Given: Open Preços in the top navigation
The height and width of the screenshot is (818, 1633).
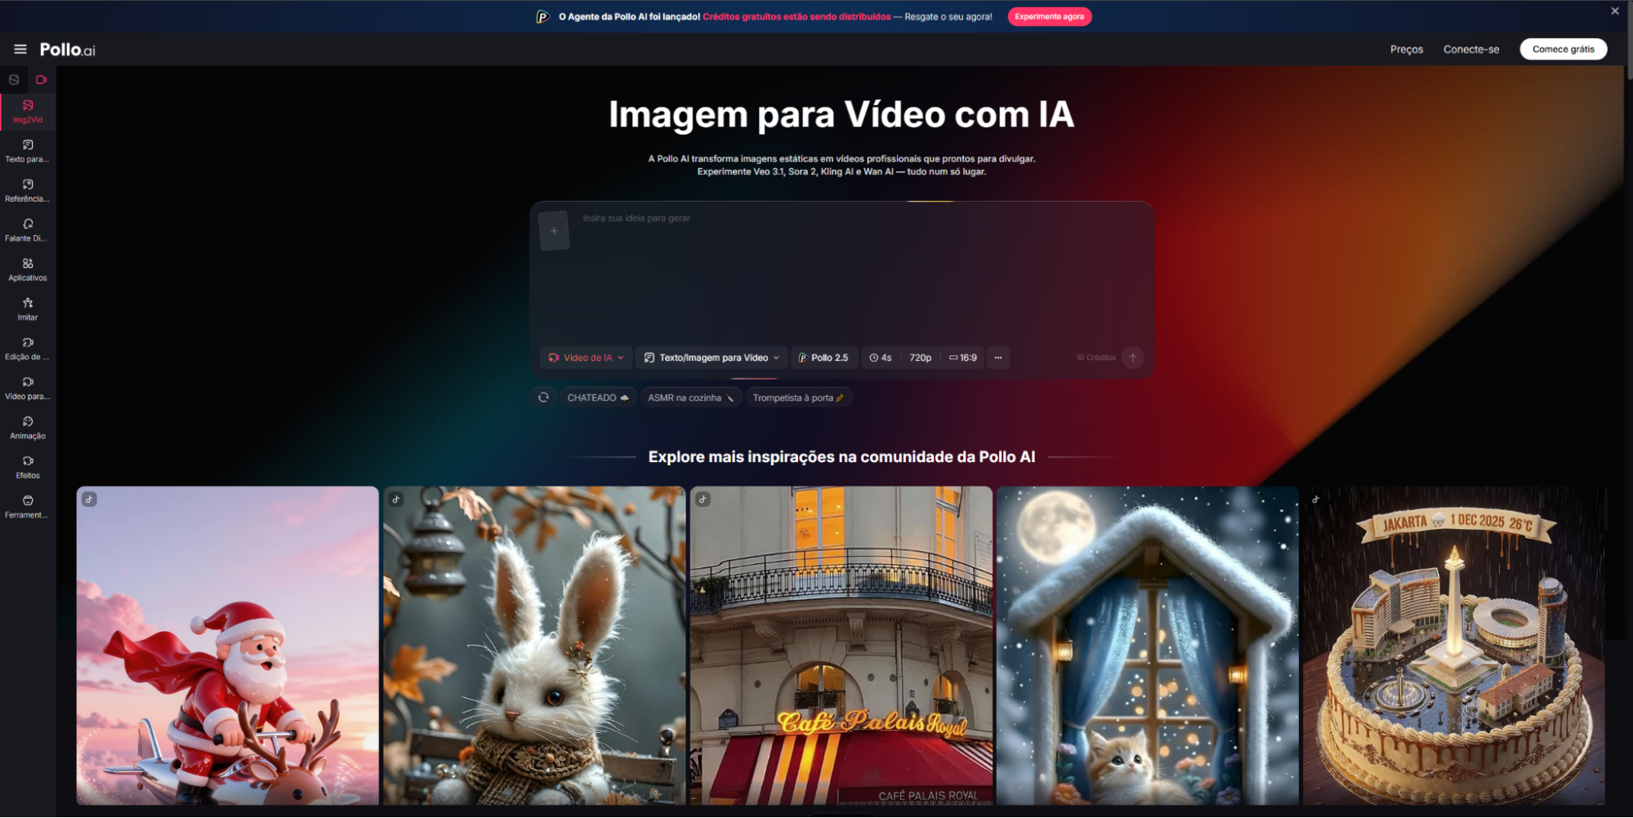Looking at the screenshot, I should click(x=1406, y=50).
